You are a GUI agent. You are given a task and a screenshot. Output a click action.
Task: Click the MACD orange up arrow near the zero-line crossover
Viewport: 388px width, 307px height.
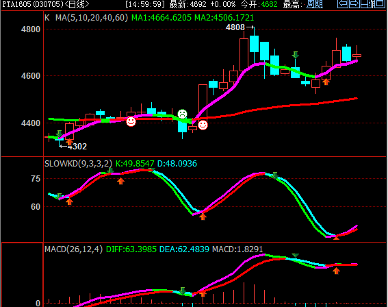click(x=203, y=293)
